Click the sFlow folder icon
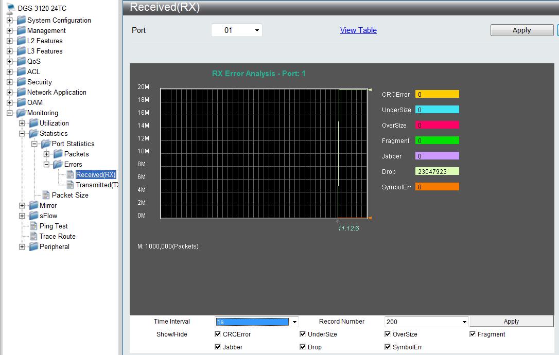559x355 pixels. click(x=33, y=216)
